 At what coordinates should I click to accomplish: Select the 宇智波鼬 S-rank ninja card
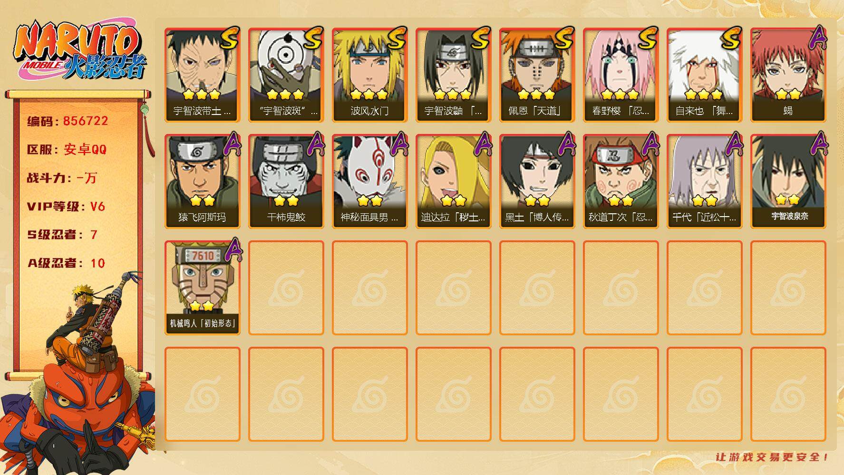coord(453,75)
